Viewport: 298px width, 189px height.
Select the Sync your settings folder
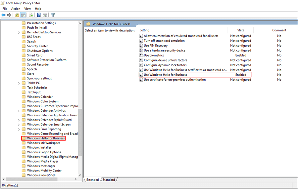pos(39,79)
